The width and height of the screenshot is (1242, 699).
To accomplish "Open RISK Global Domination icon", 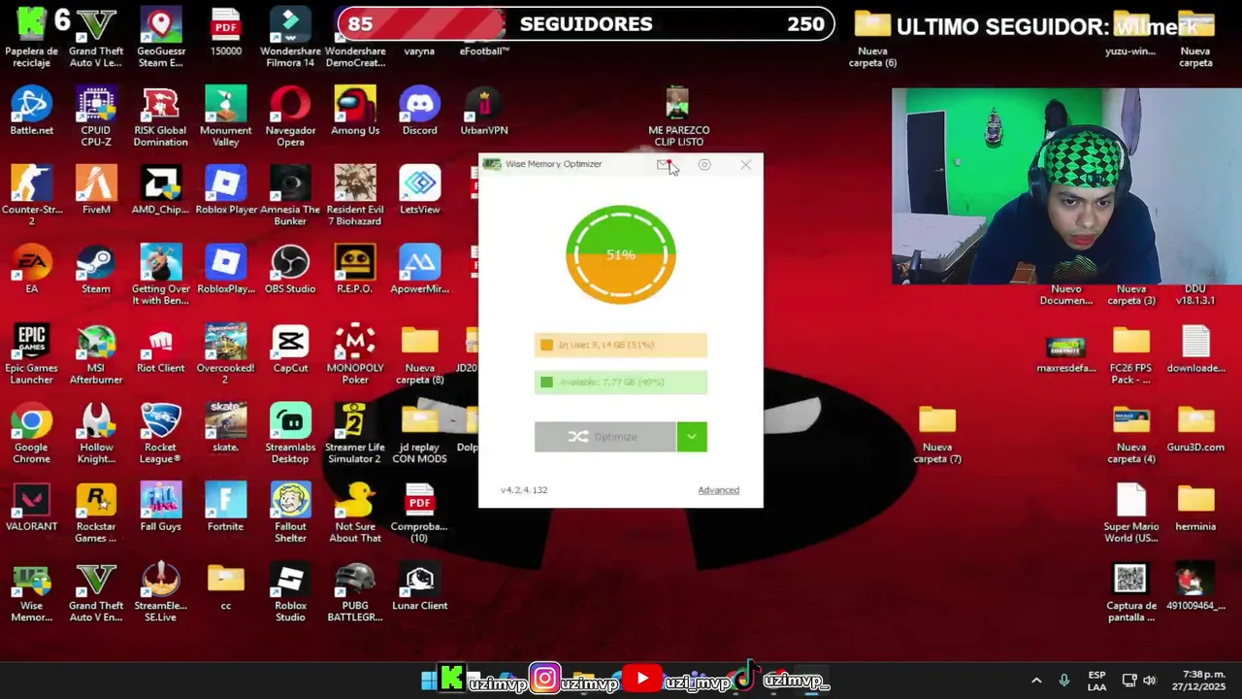I will coord(161,117).
